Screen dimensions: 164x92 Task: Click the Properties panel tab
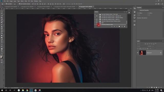[139, 7]
